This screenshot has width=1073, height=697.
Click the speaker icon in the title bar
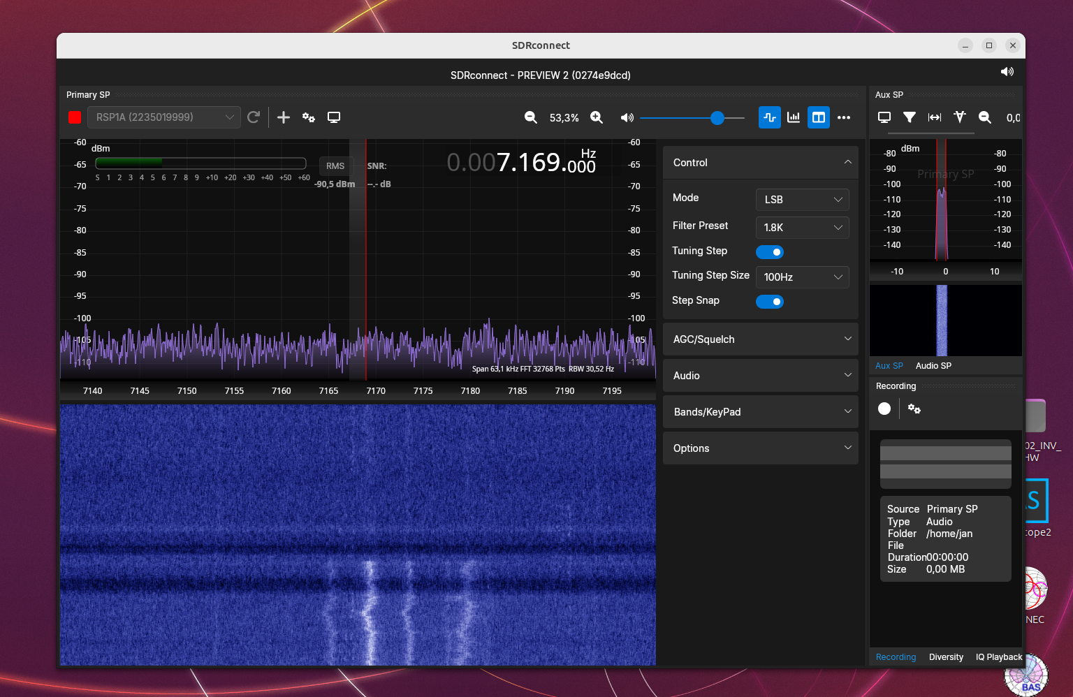1007,71
